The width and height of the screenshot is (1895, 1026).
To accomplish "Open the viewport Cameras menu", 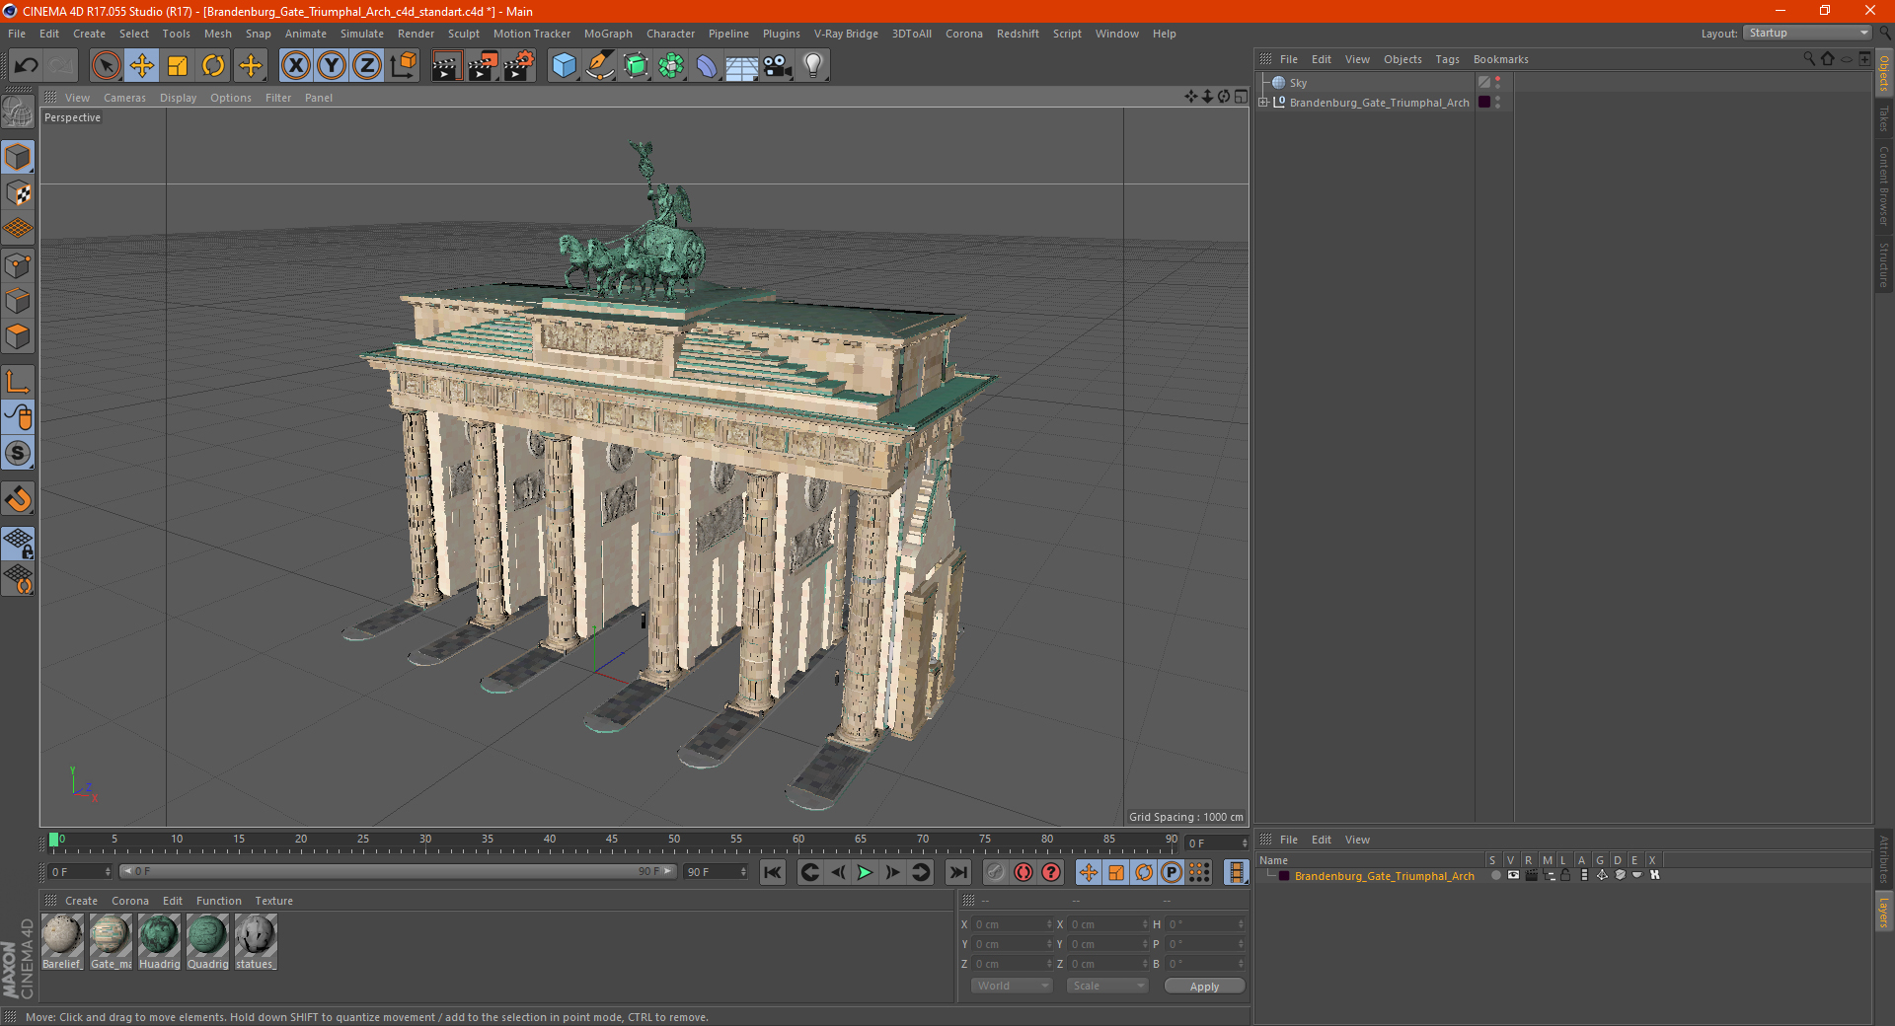I will (x=124, y=98).
